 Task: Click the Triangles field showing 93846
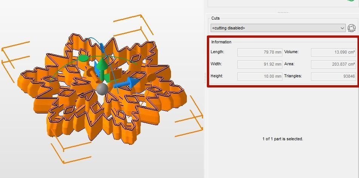coord(333,77)
